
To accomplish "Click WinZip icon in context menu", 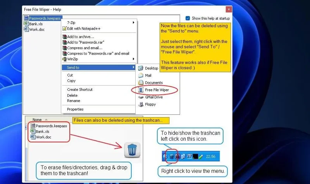I will click(x=64, y=59).
